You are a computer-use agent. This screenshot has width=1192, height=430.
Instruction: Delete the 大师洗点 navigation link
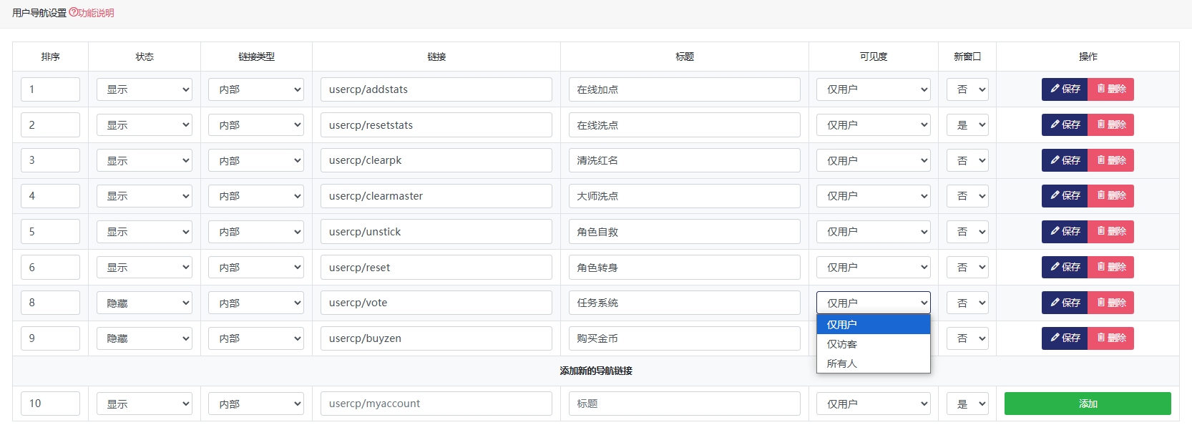tap(1111, 196)
